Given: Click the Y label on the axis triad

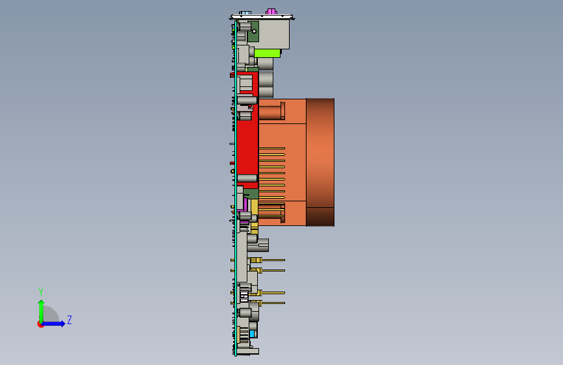Looking at the screenshot, I should (x=41, y=292).
